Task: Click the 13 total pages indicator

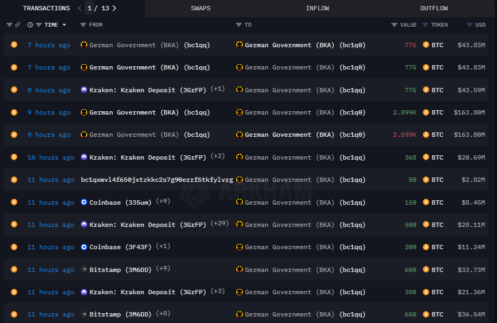Action: tap(105, 8)
